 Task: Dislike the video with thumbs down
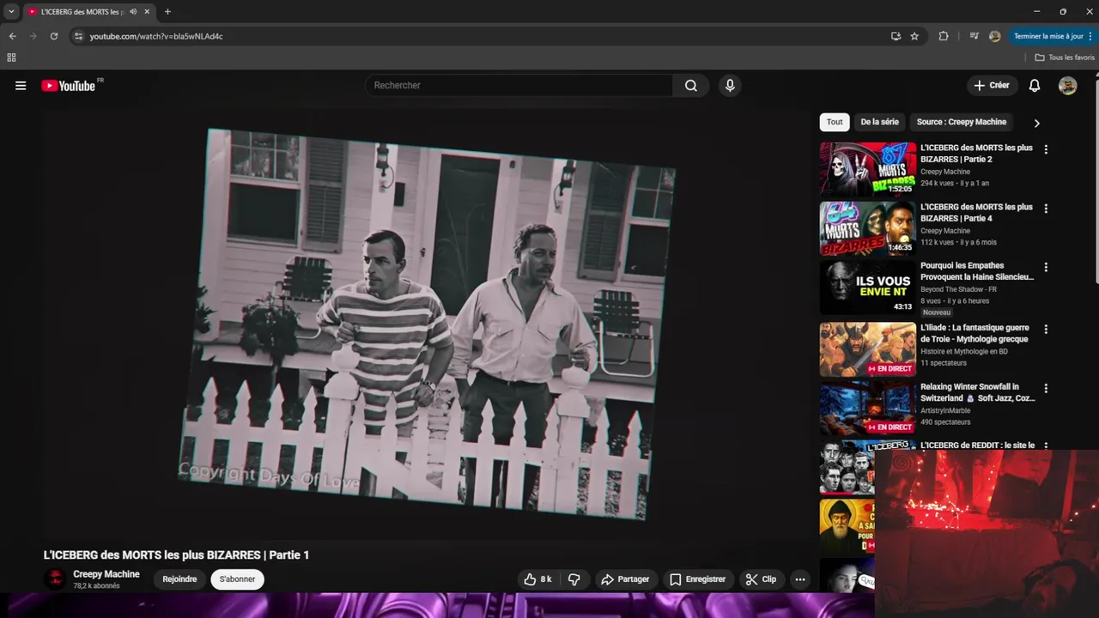[x=574, y=579]
